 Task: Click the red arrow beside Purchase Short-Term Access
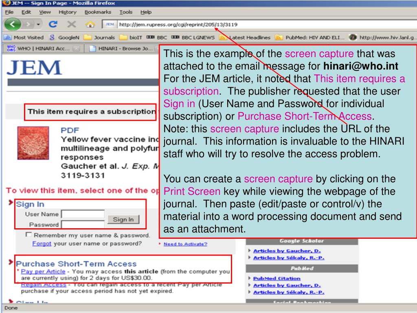coord(11,262)
